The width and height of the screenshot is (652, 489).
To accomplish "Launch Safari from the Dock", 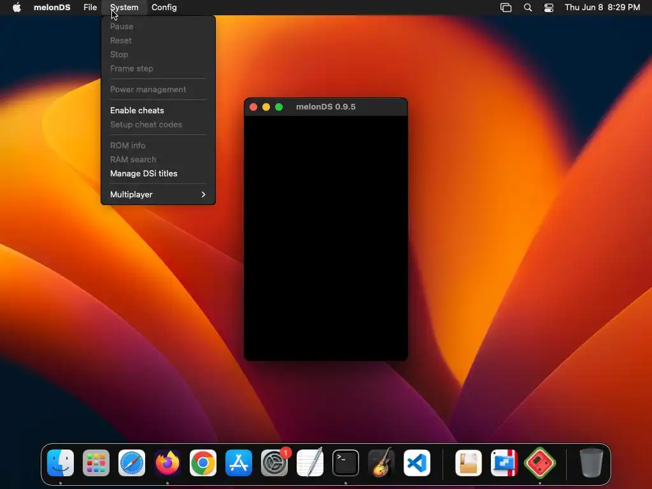I will click(132, 463).
